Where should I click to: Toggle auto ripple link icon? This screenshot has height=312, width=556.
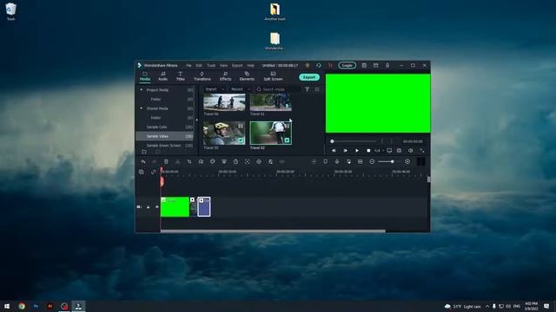[x=153, y=172]
